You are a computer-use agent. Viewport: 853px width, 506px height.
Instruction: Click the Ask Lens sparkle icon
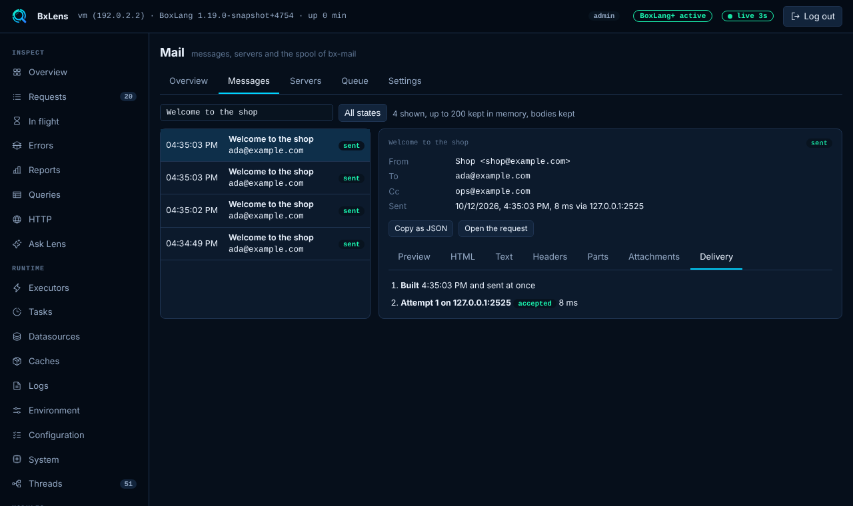(17, 244)
